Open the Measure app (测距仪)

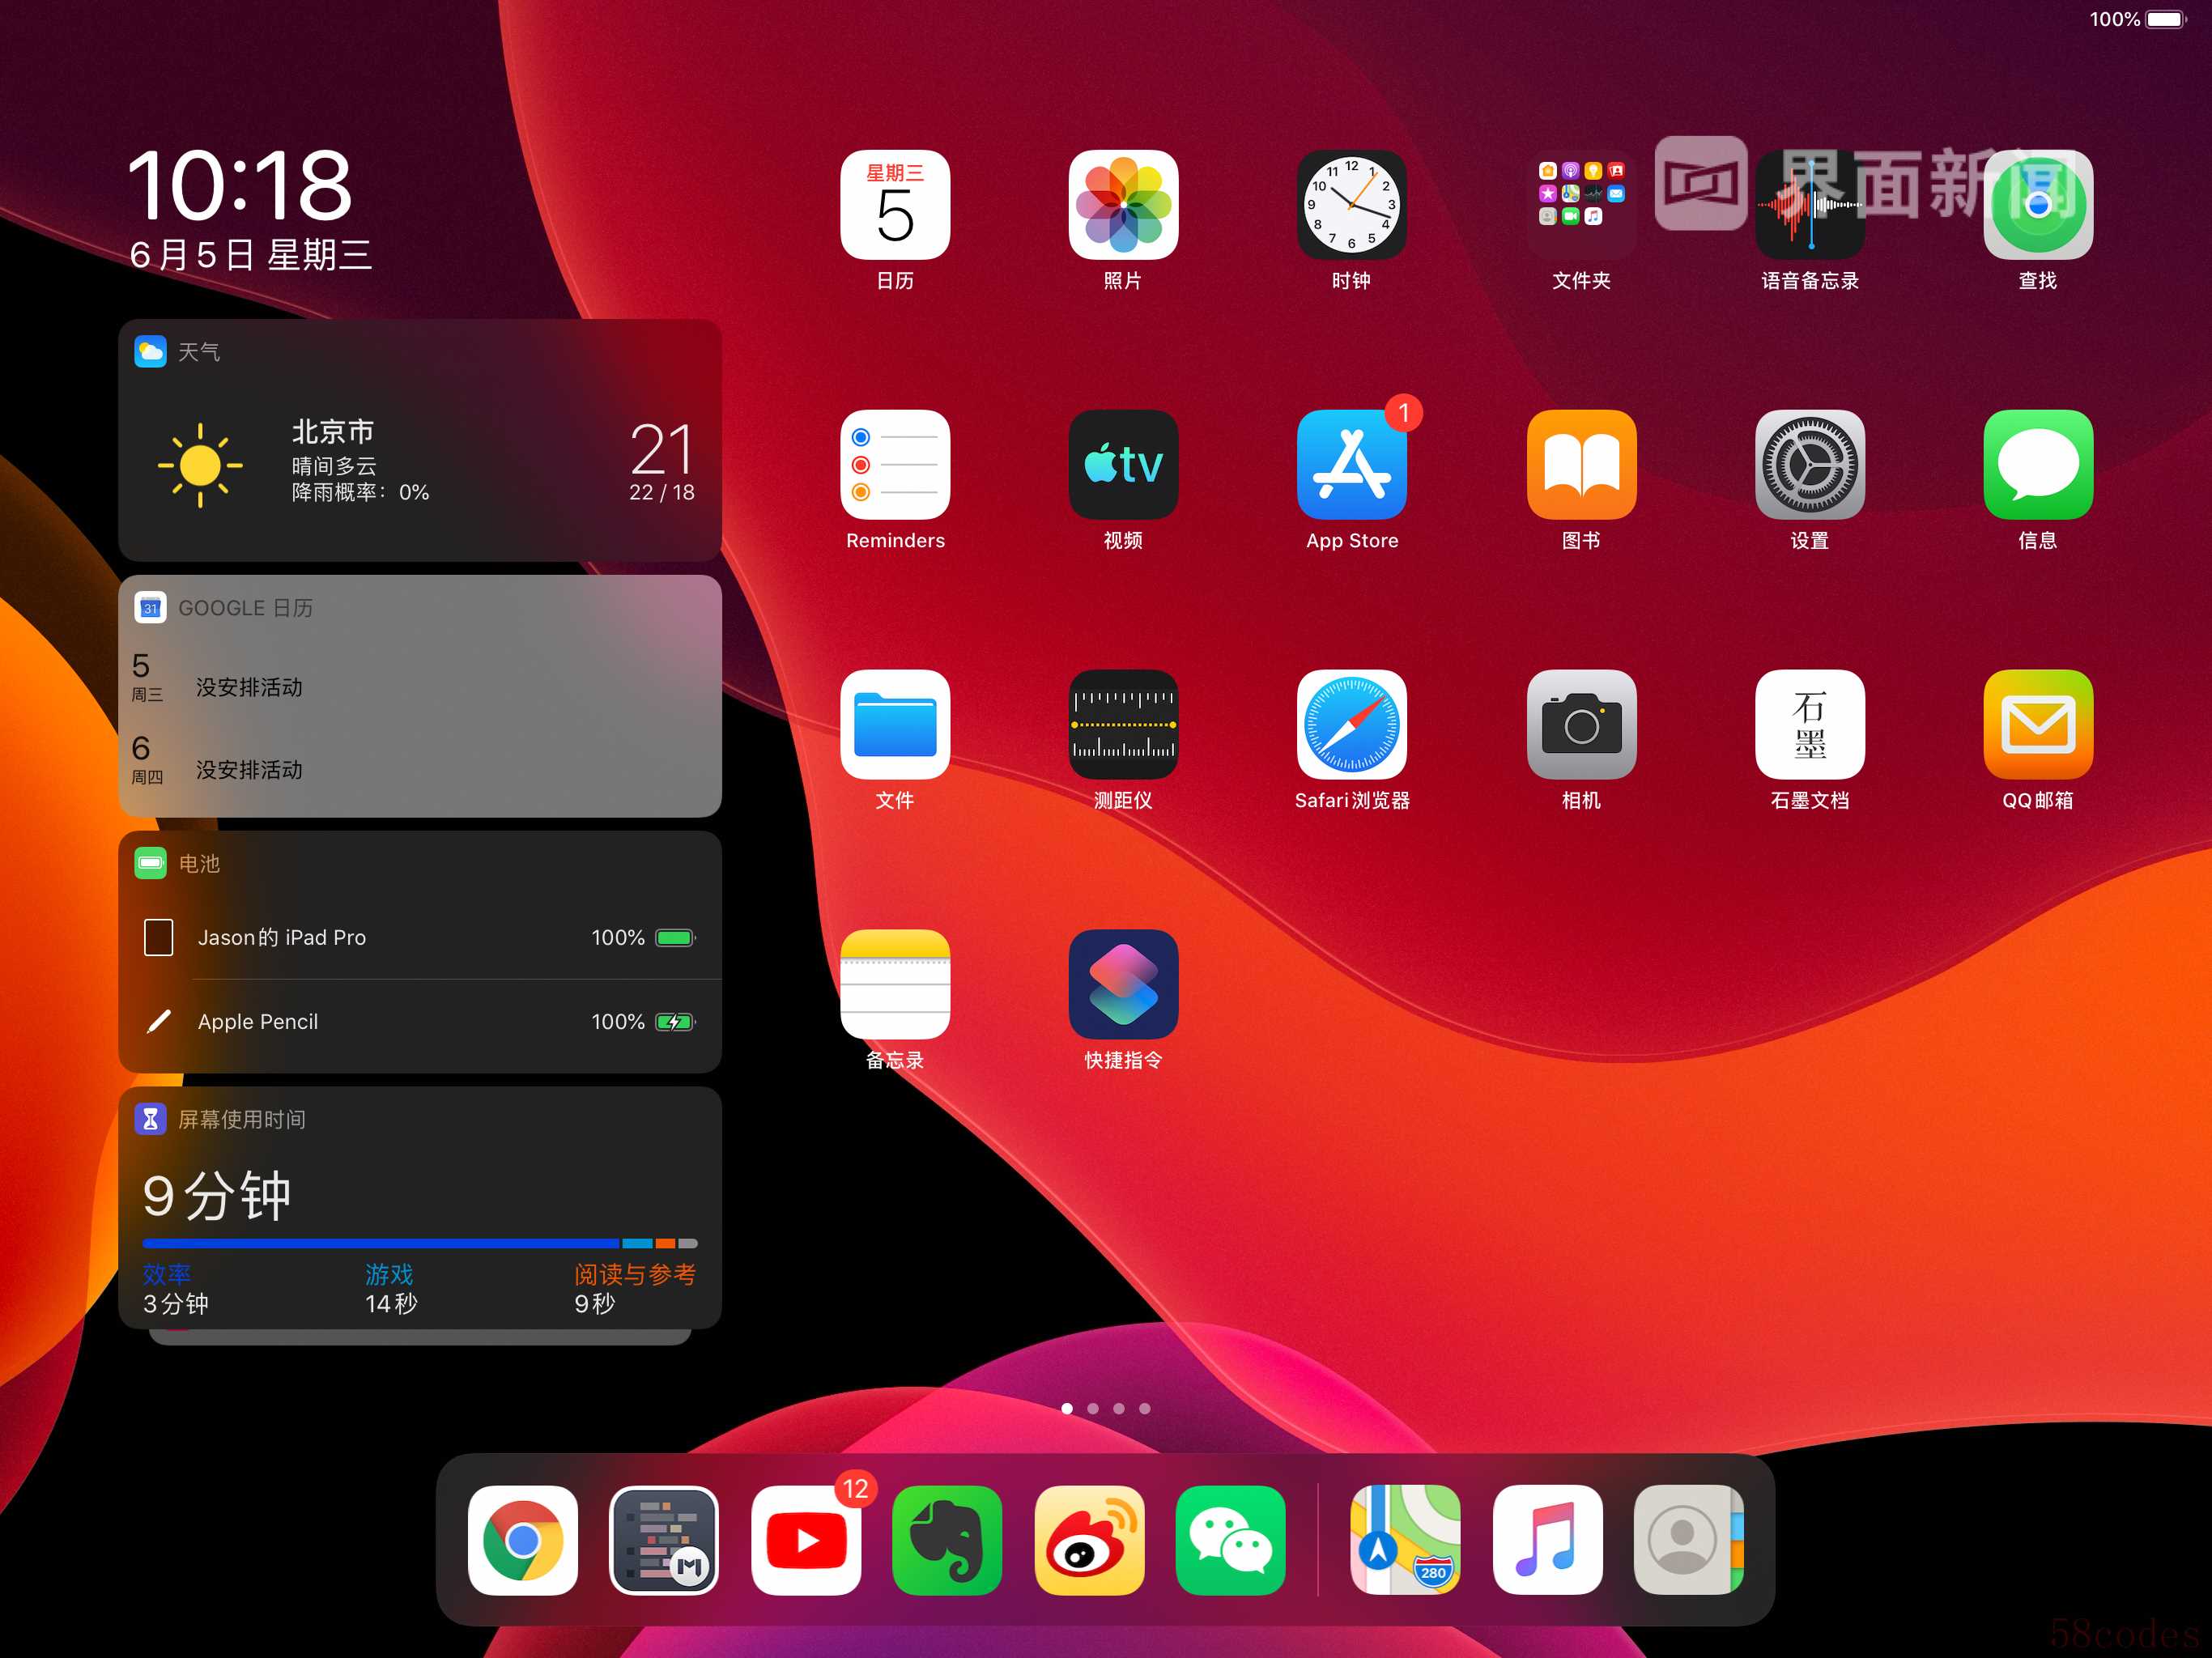1123,725
